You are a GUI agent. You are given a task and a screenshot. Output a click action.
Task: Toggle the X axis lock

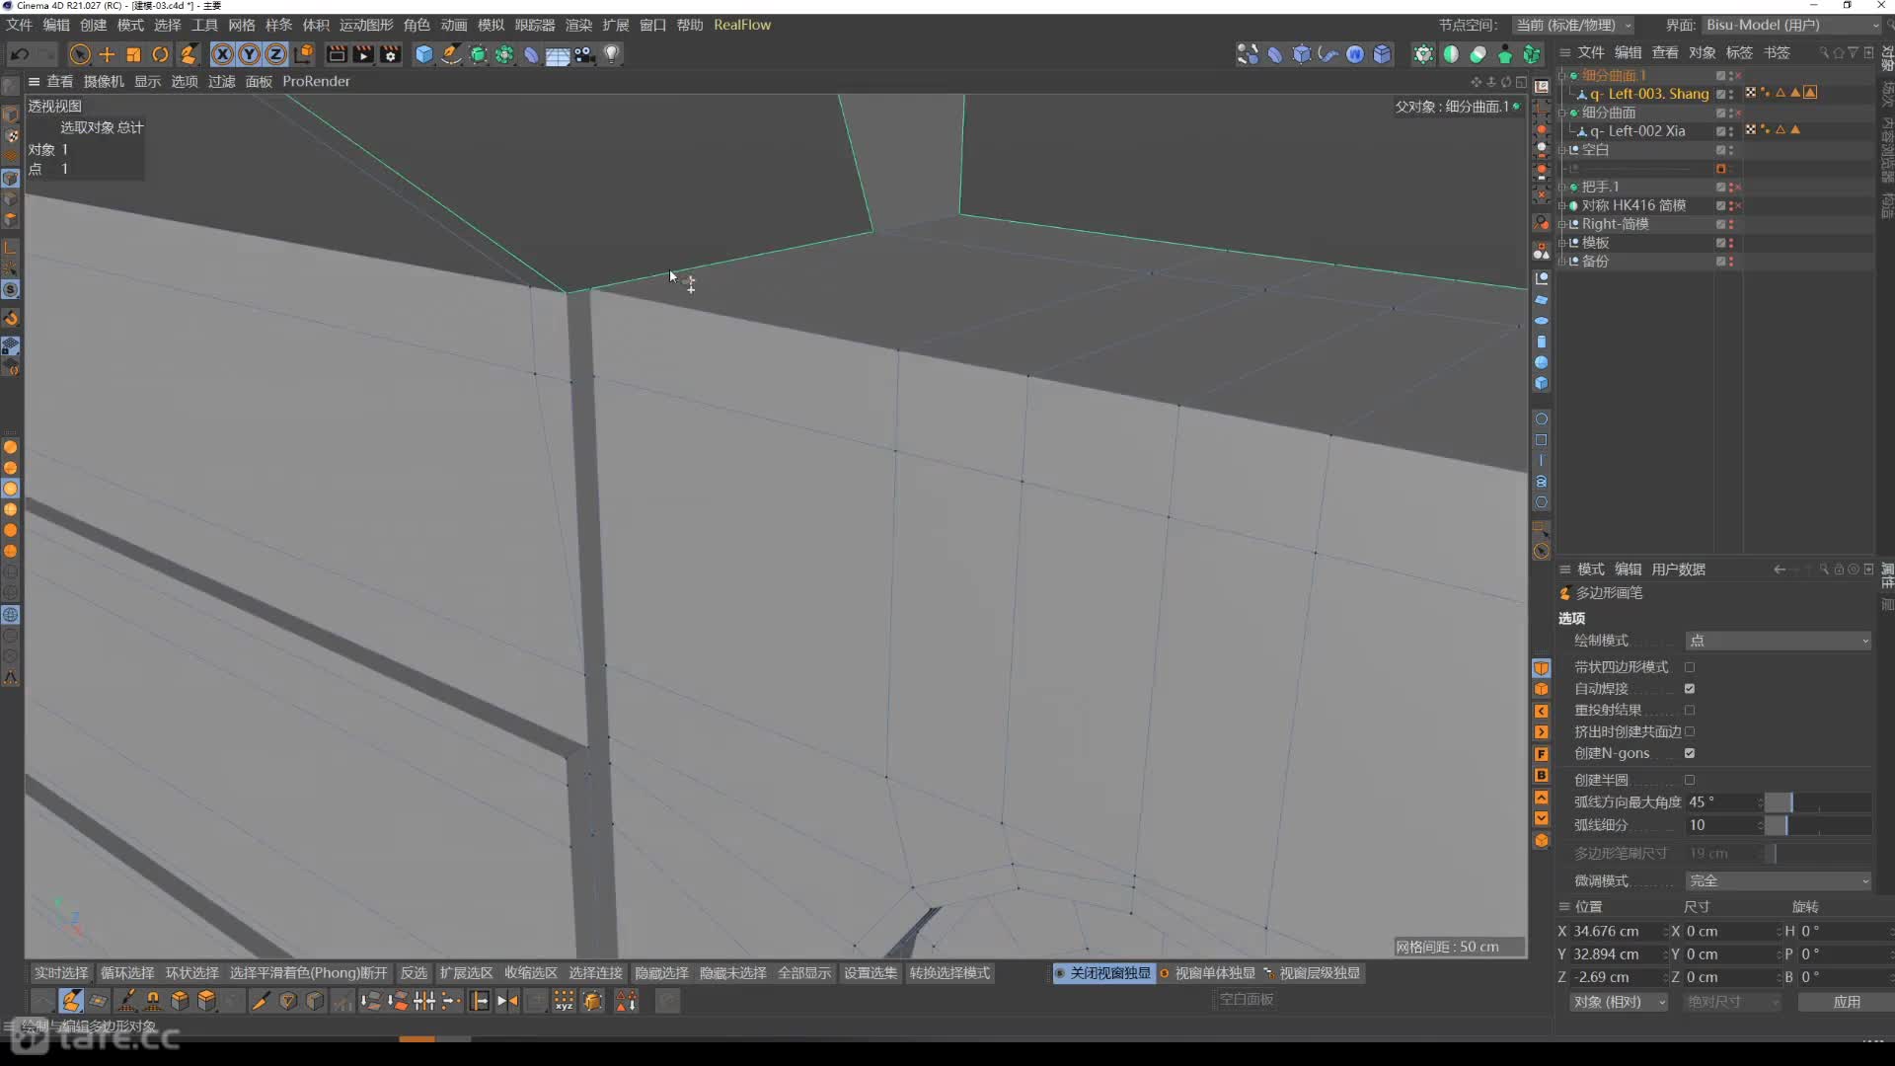(223, 54)
